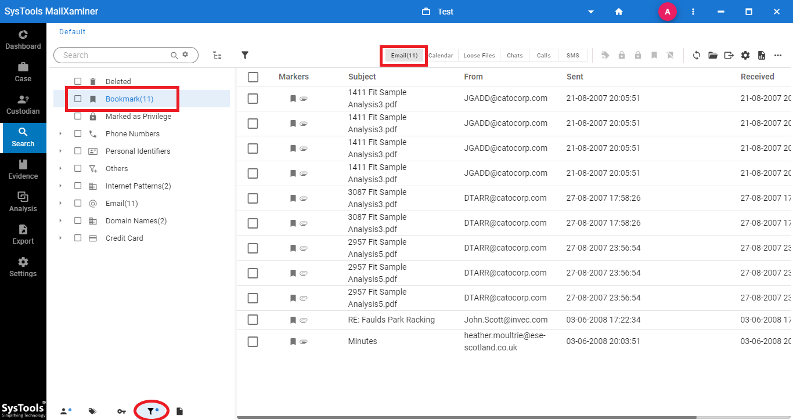Switch to the Loose Files tab
This screenshot has width=793, height=420.
click(x=479, y=55)
